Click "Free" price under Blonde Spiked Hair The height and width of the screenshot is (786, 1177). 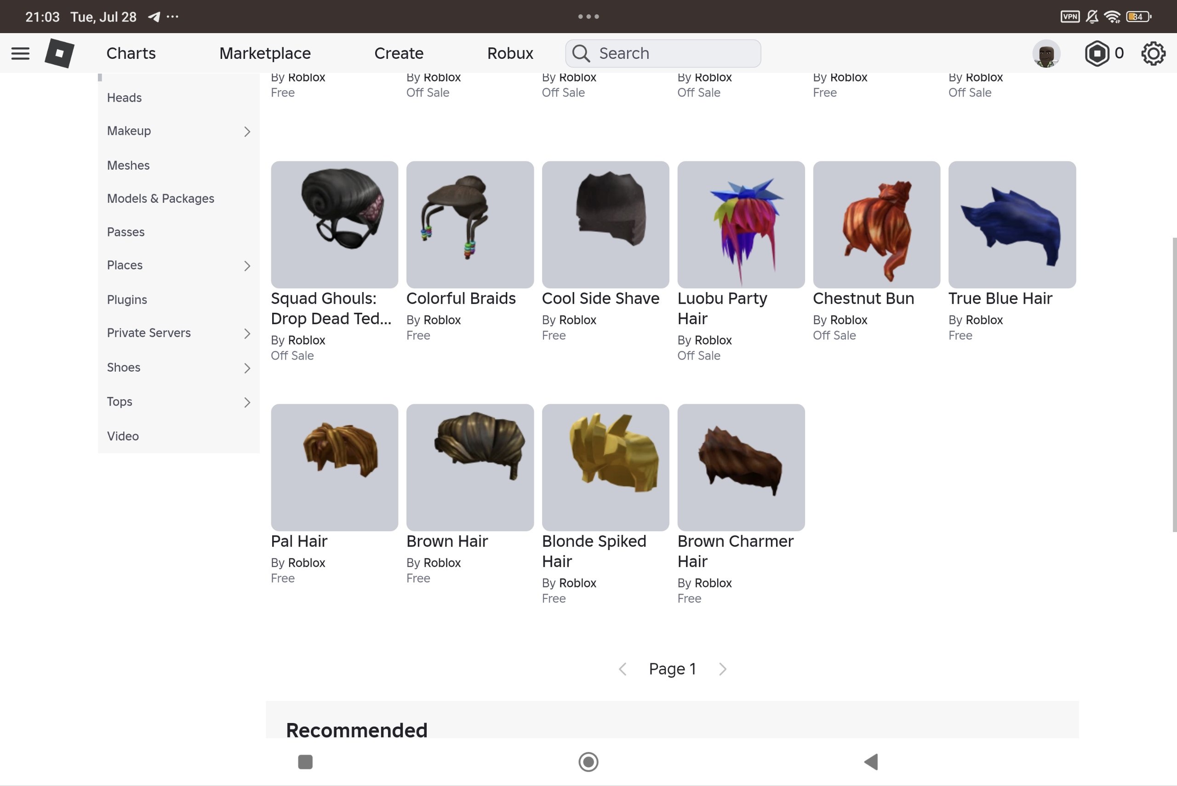pos(554,598)
